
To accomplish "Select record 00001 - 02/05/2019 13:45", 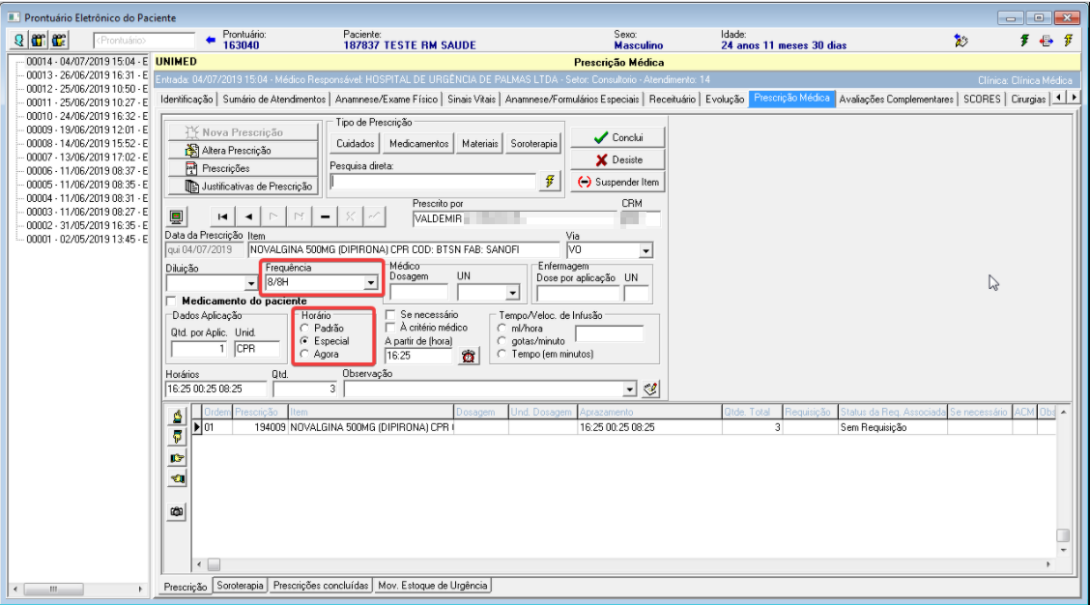I will 87,240.
